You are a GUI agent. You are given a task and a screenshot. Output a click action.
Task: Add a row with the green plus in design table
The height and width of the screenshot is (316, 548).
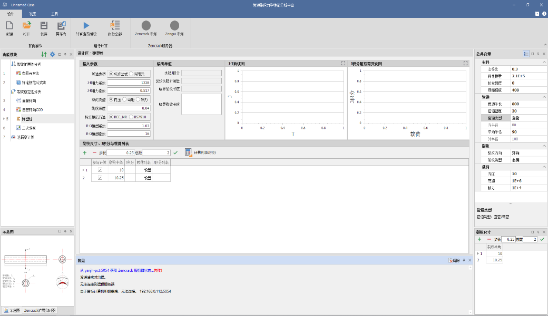tap(85, 153)
